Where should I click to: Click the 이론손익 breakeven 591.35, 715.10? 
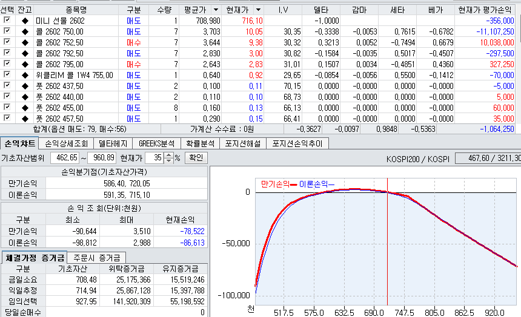pyautogui.click(x=127, y=195)
